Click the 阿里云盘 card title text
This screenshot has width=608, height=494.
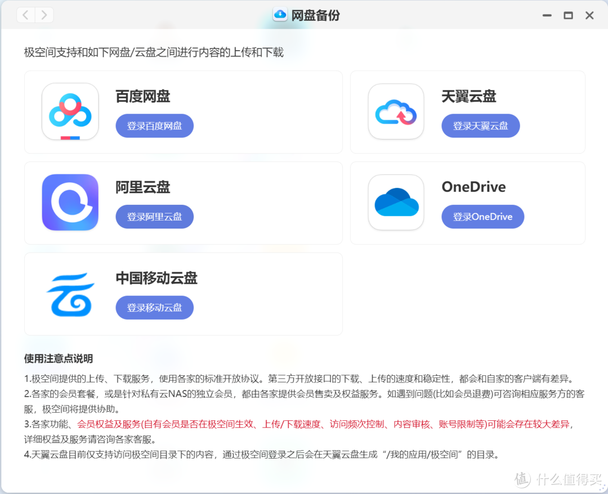(x=142, y=187)
